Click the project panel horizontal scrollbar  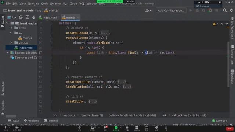click(11, 116)
